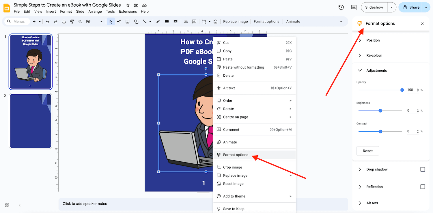Open the Slideshow dropdown arrow
Viewport: 433px width, 213px height.
point(391,7)
